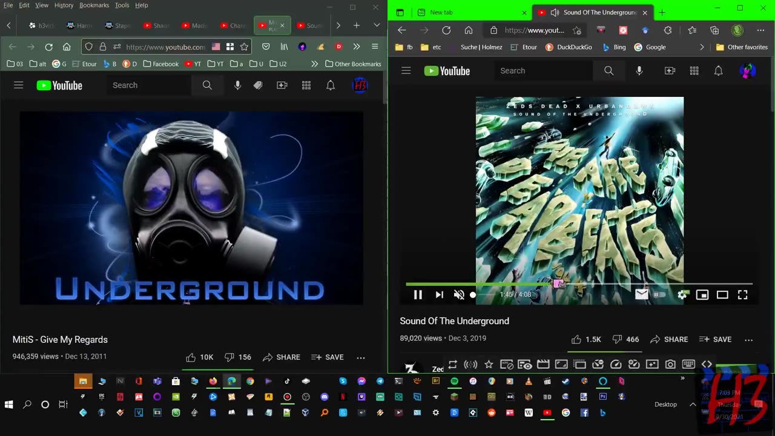Screen dimensions: 775x436
Task: Click Windows Start button
Action: coord(9,405)
